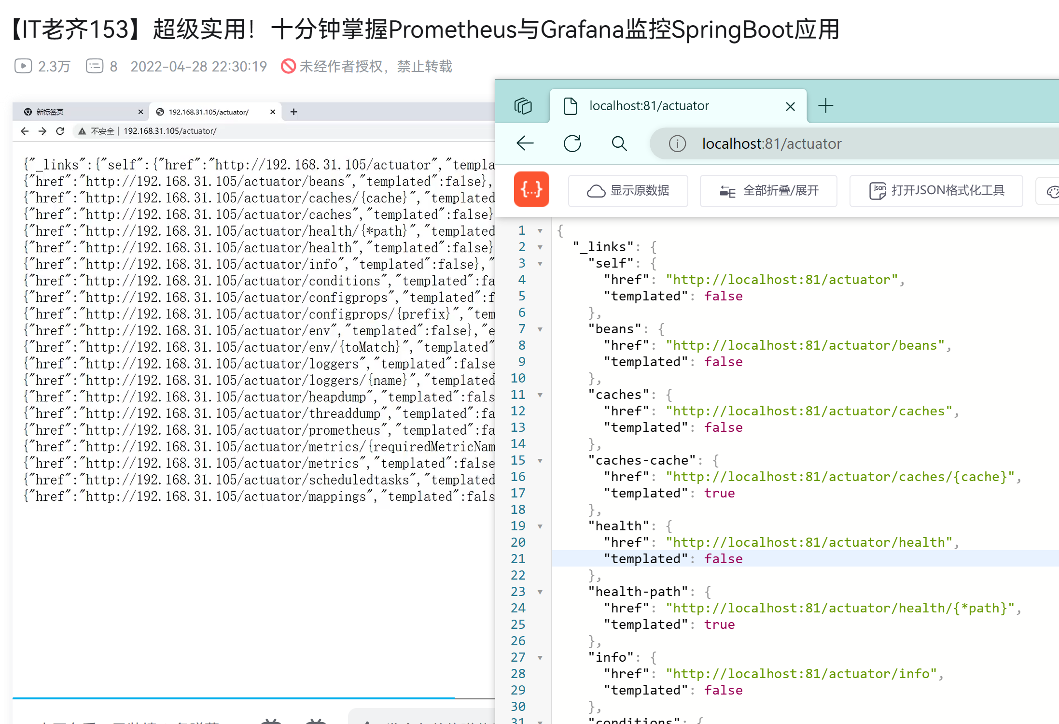Open the localhost:81/actuator/health link
Screen dimensions: 1059x724
pos(809,542)
